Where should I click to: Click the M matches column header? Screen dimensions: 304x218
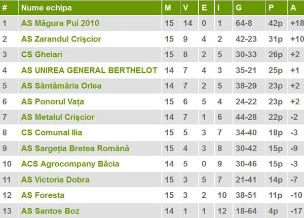(168, 8)
